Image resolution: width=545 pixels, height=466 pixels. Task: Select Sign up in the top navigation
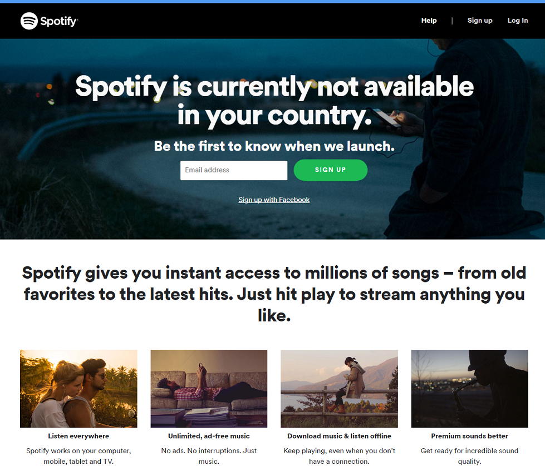(x=479, y=21)
